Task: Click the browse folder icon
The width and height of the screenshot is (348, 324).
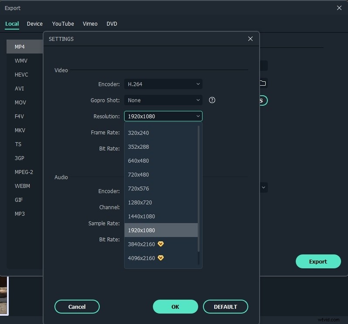Action: (263, 83)
